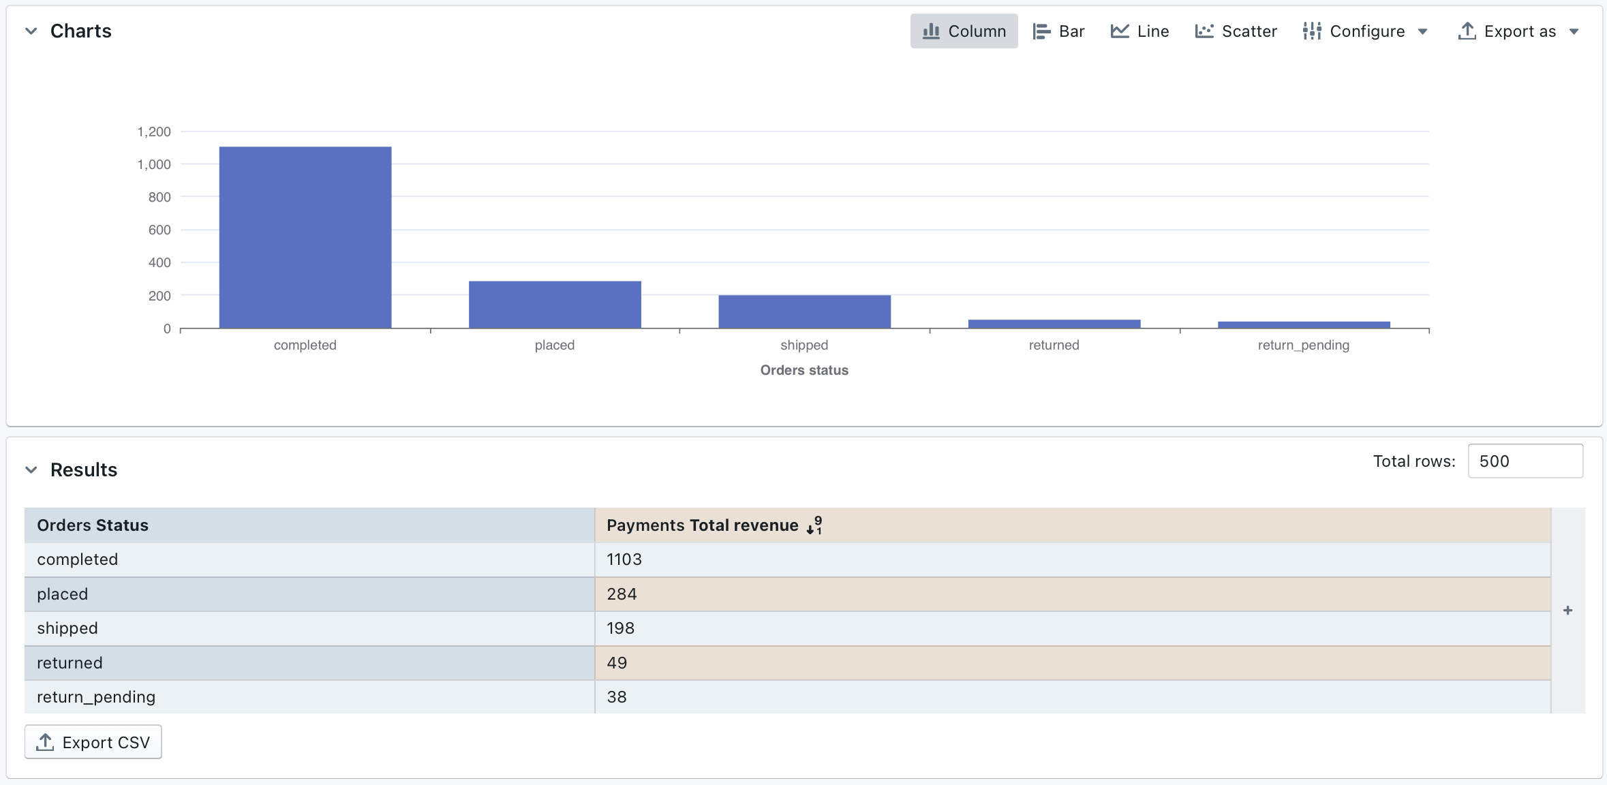Viewport: 1607px width, 785px height.
Task: Click the sort descending icon on revenue column
Action: pos(814,525)
